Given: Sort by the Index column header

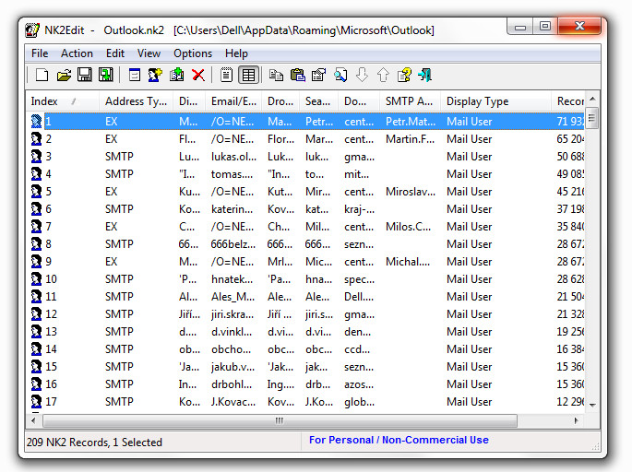Looking at the screenshot, I should click(63, 101).
